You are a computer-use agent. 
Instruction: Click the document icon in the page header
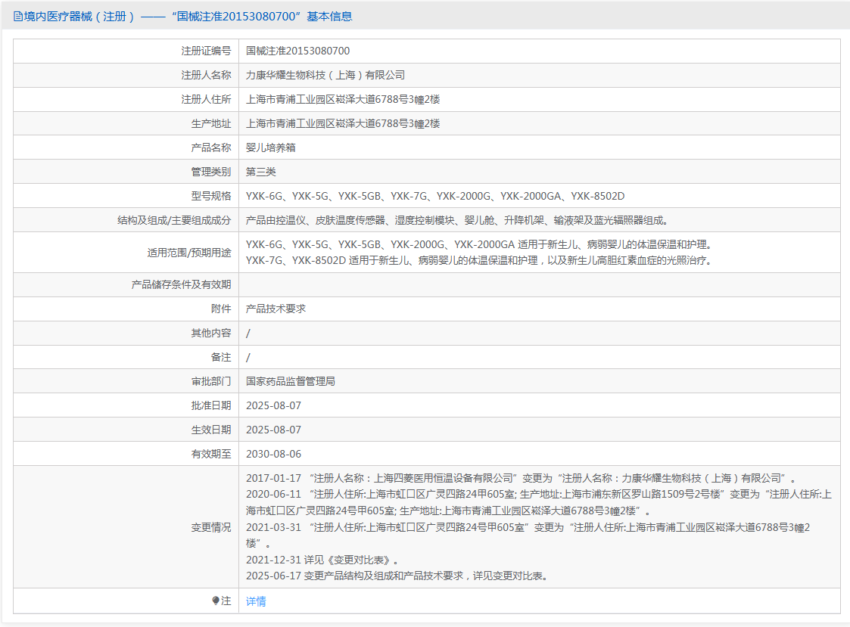(x=17, y=16)
